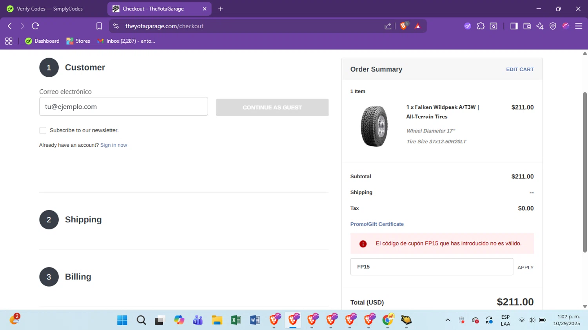Open a new browser tab
This screenshot has width=588, height=330.
(x=221, y=9)
